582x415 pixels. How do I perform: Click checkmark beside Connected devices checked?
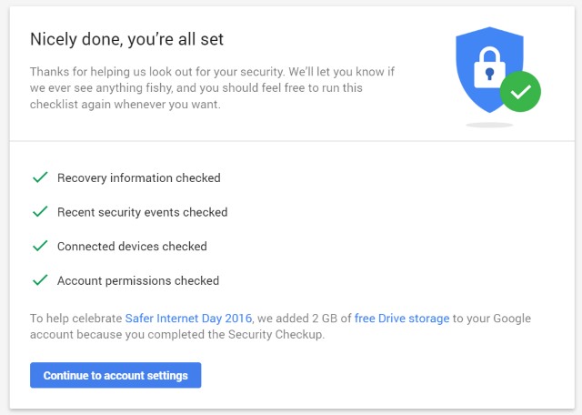[x=40, y=247]
